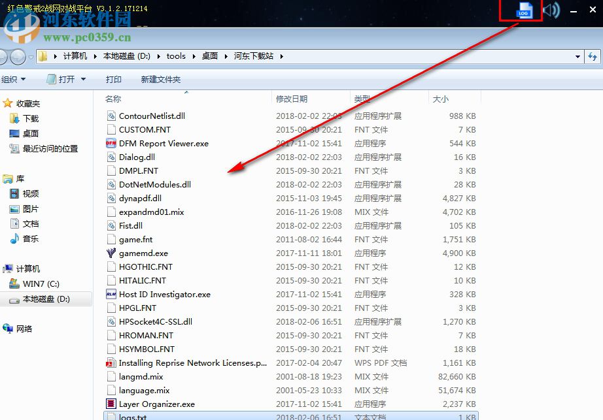The image size is (603, 420).
Task: Open the LOG file icon in title bar
Action: pyautogui.click(x=524, y=10)
